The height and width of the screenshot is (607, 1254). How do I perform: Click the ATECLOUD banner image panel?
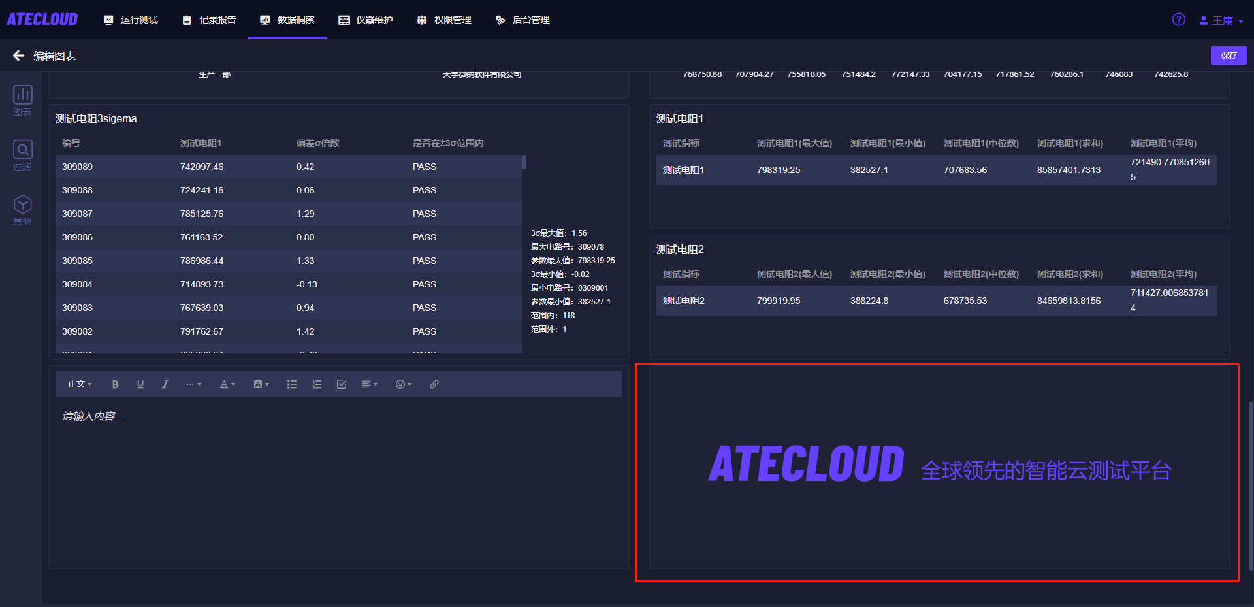(940, 467)
